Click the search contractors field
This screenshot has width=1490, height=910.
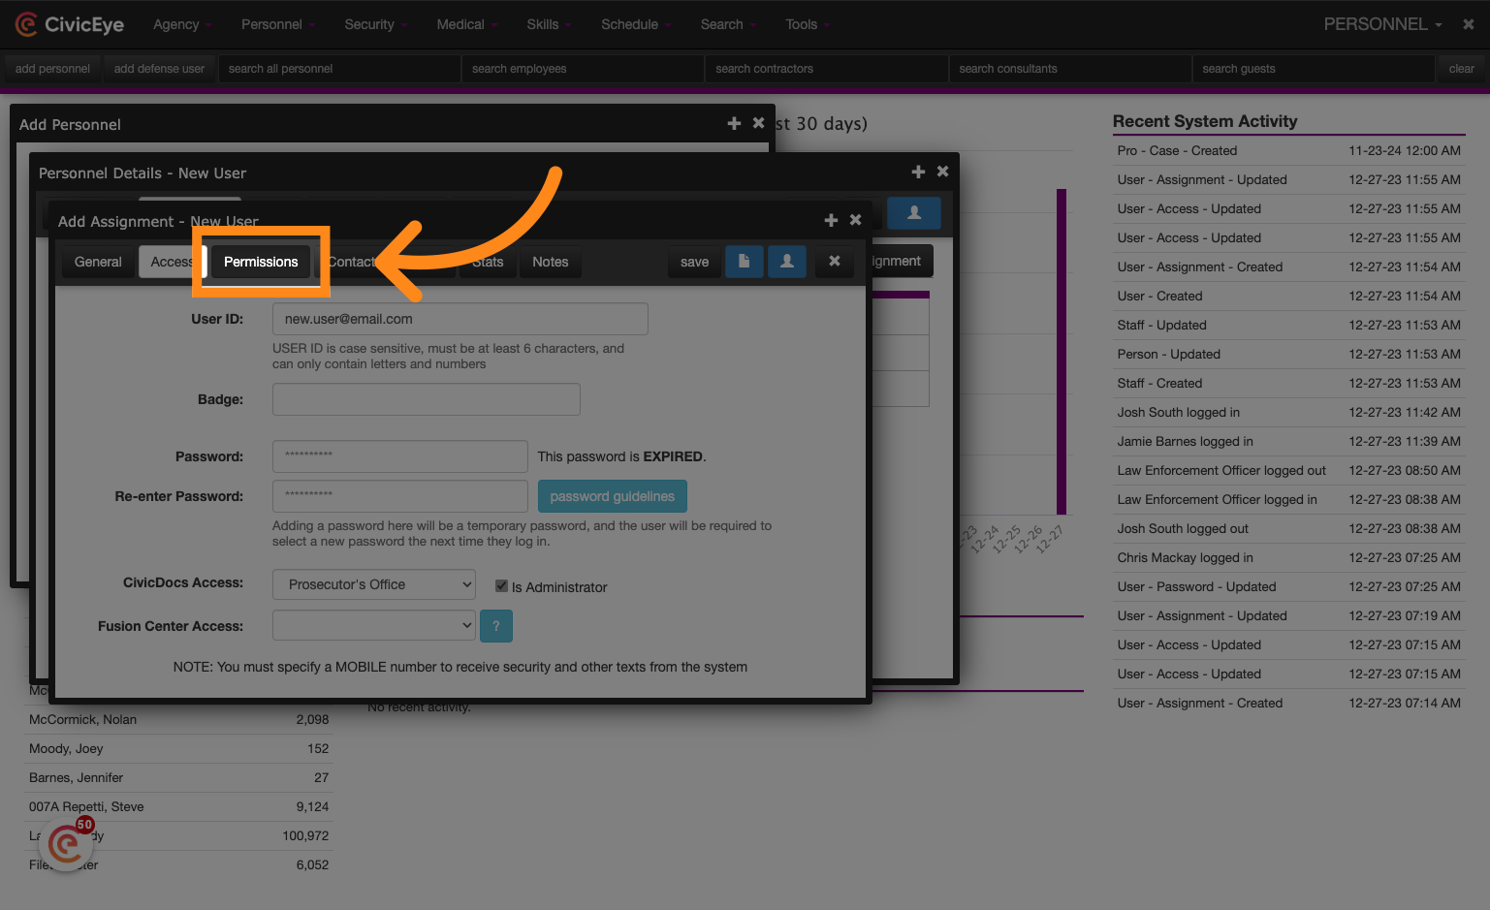(827, 69)
